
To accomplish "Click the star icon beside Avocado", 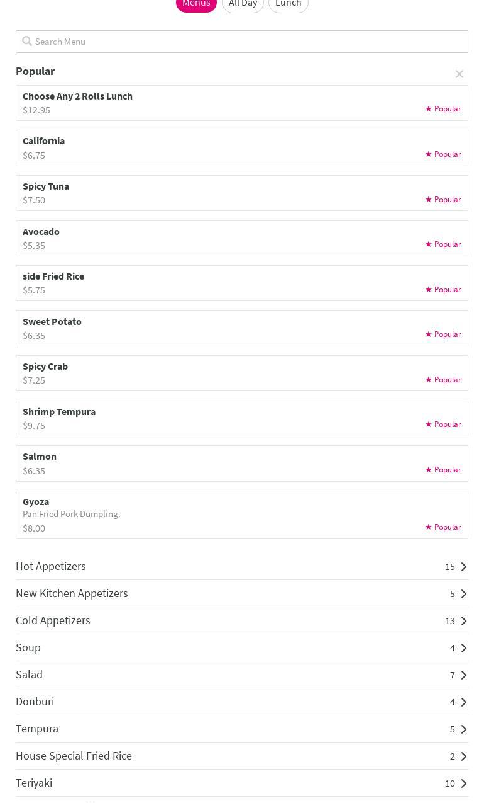I will point(429,244).
